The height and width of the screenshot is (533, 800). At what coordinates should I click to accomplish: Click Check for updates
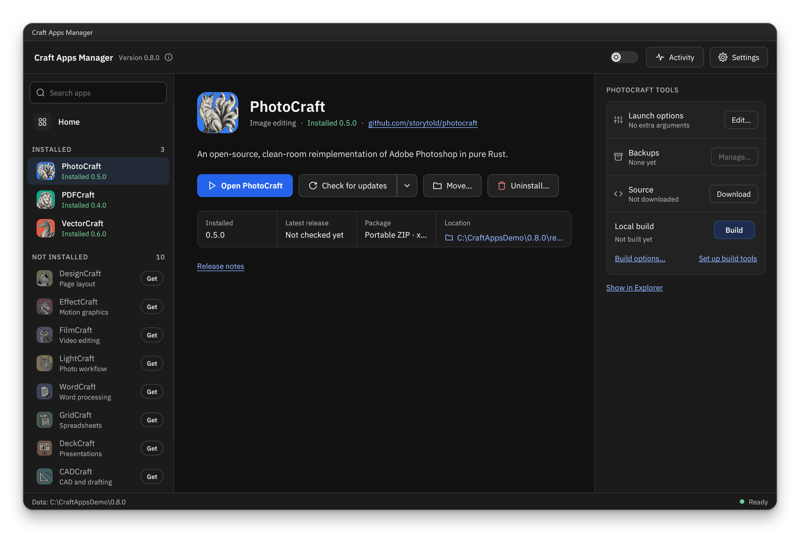pyautogui.click(x=347, y=186)
